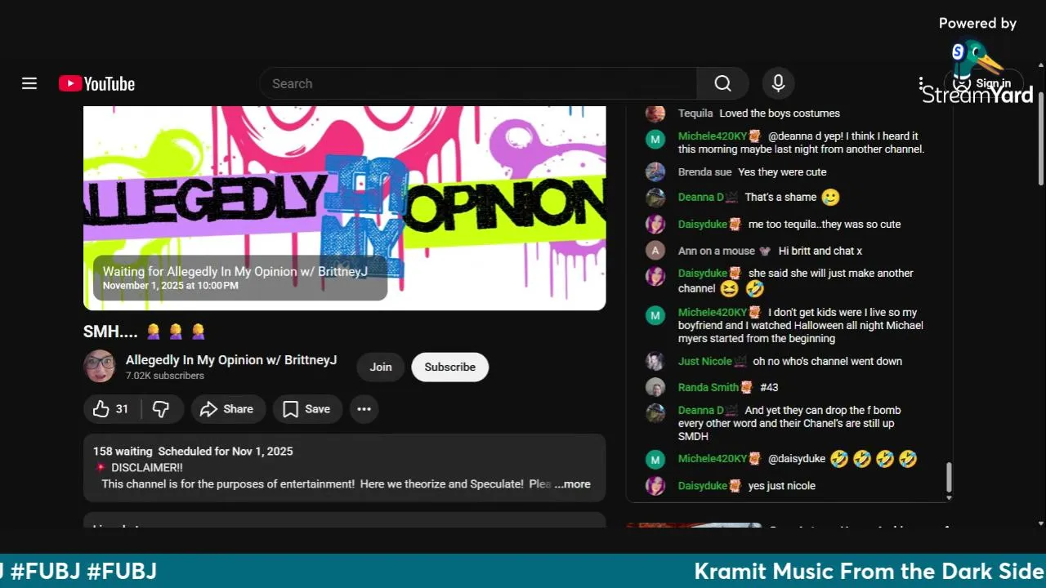Select chat message '#43' from Randa Smith

click(769, 387)
